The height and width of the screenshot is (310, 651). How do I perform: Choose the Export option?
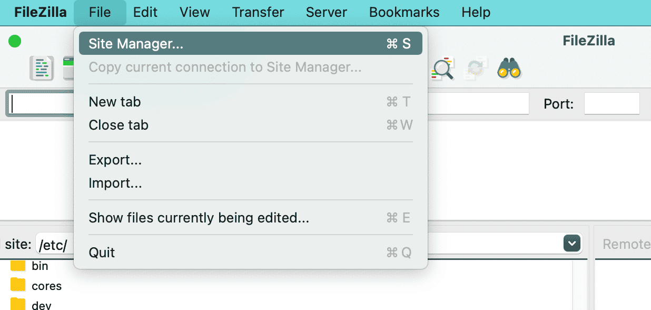point(115,160)
